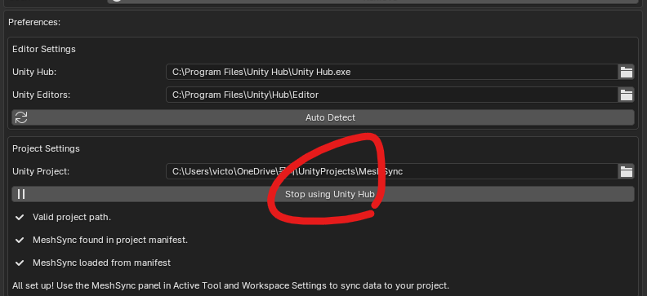Click the Unity Project path input field

pyautogui.click(x=392, y=172)
